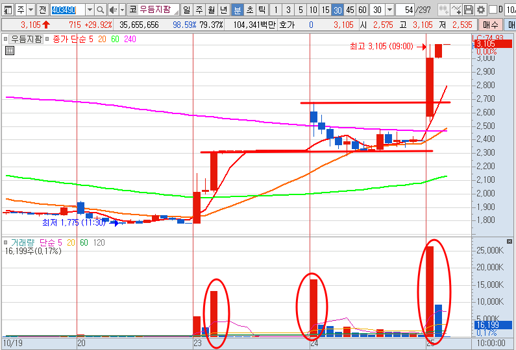The height and width of the screenshot is (350, 516).
Task: Click the volume 120 average legend
Action: click(x=99, y=242)
